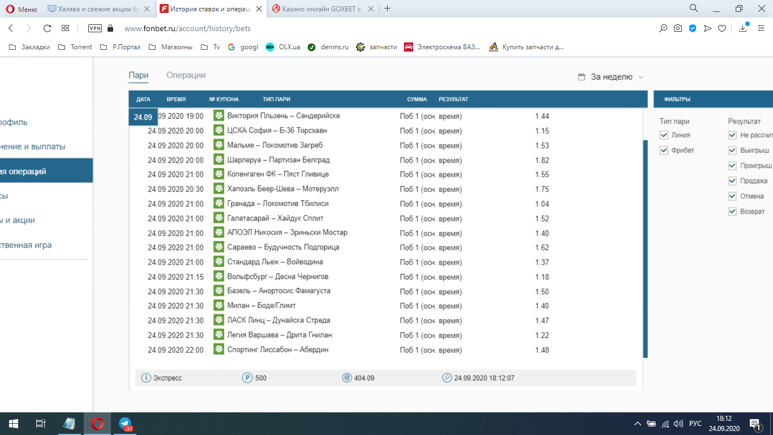Click soccer icon for Мальме – Локомотив Загреб
773x435 pixels.
click(x=219, y=145)
